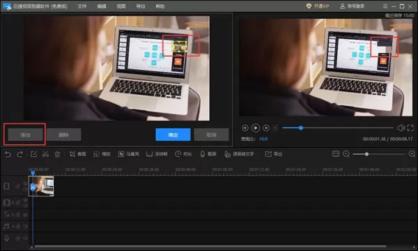Open the 语音转文字 speech-to-text tool
This screenshot has height=251, width=418.
239,154
